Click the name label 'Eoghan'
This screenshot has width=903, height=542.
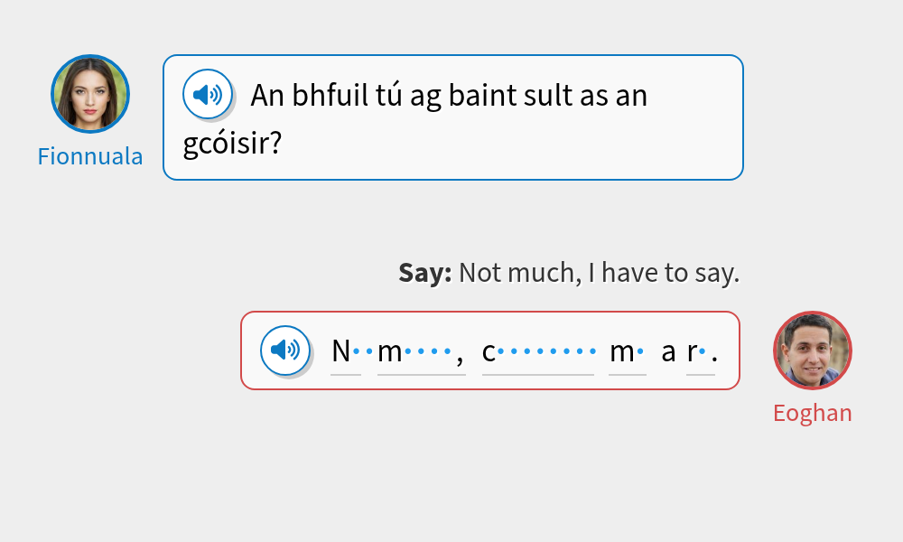(813, 412)
